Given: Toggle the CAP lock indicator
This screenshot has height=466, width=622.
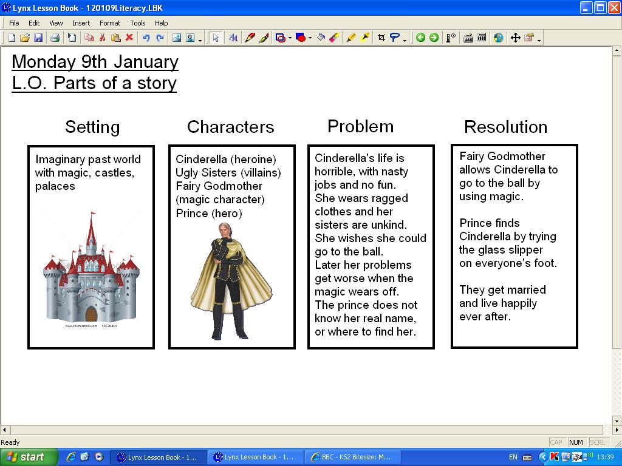Looking at the screenshot, I should pos(556,442).
